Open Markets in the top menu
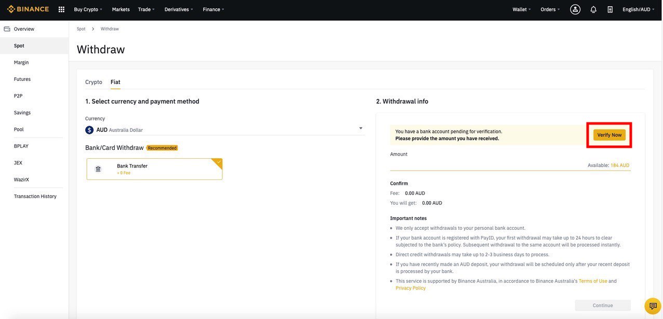The width and height of the screenshot is (663, 319). click(121, 9)
